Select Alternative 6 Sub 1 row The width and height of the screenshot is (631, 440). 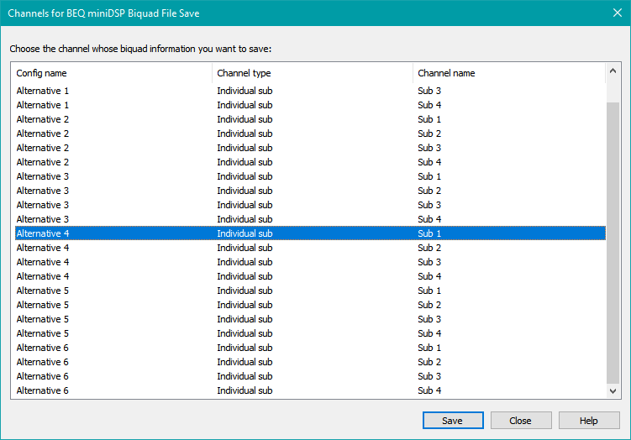click(x=310, y=348)
